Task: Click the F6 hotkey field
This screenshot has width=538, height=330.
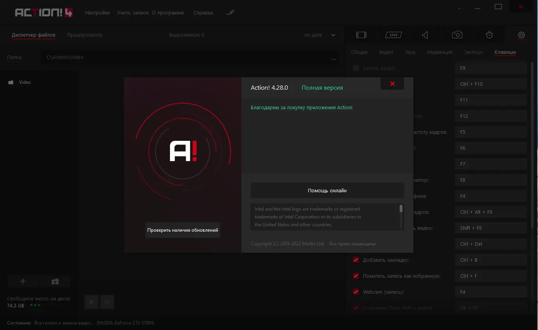Action: point(491,148)
